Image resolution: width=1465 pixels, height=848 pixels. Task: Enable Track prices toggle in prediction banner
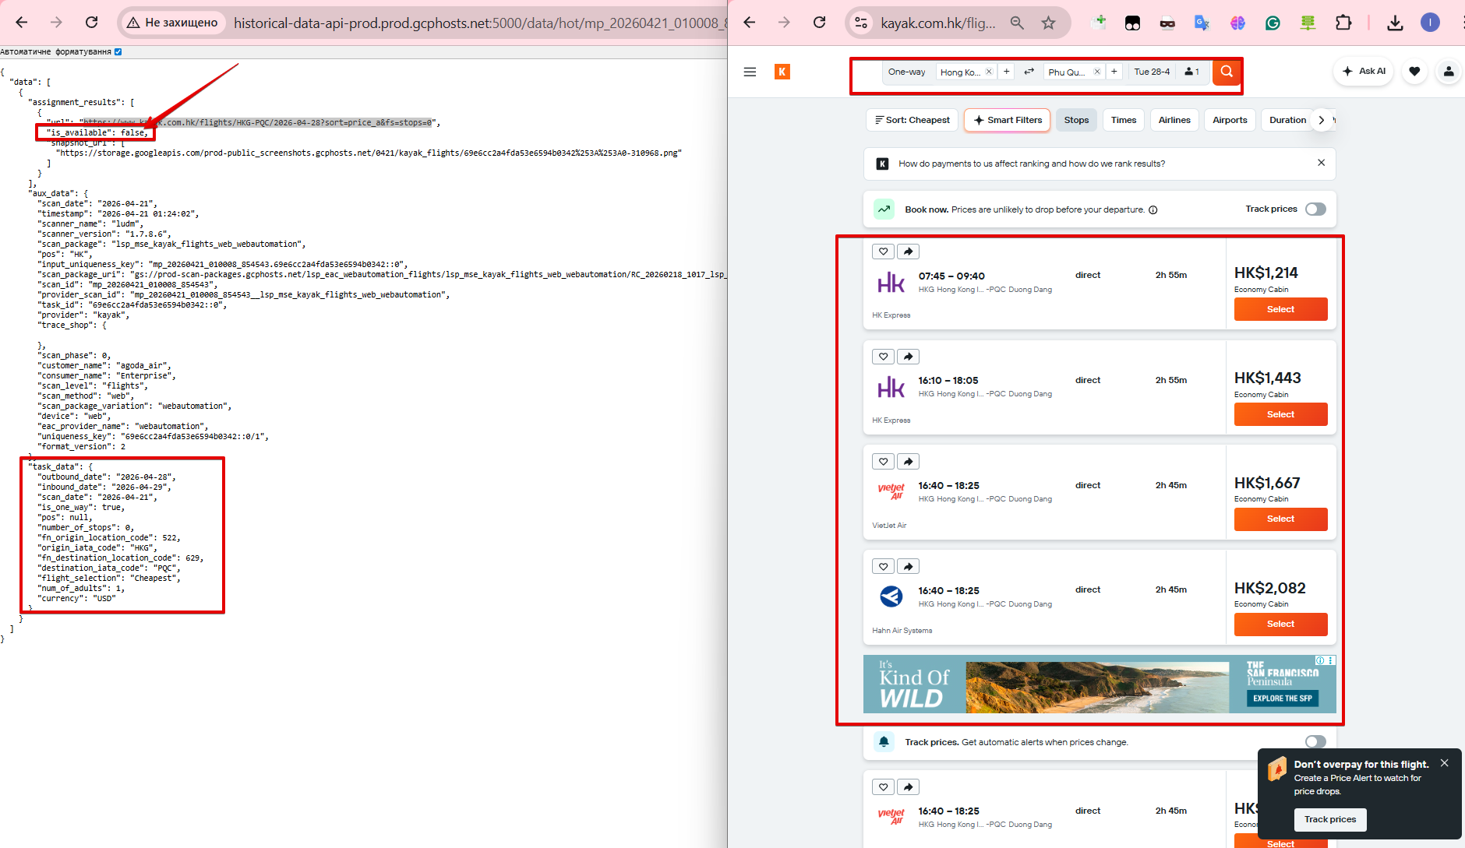coord(1315,209)
